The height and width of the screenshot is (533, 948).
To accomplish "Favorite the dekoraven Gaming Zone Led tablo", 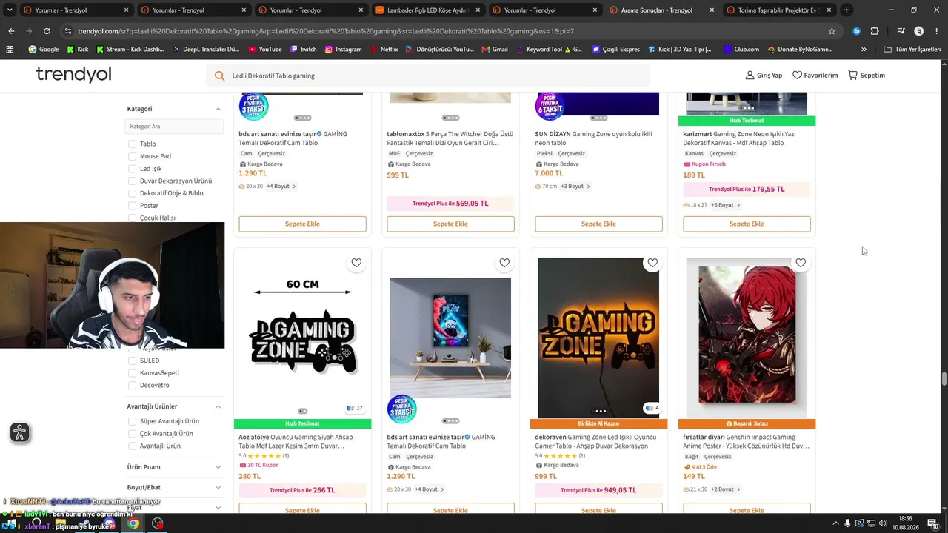I will click(x=652, y=263).
